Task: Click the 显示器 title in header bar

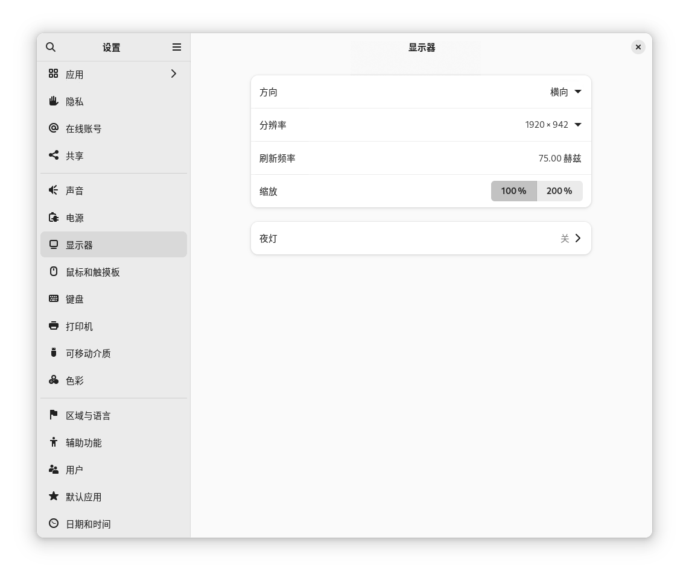Action: coord(422,48)
